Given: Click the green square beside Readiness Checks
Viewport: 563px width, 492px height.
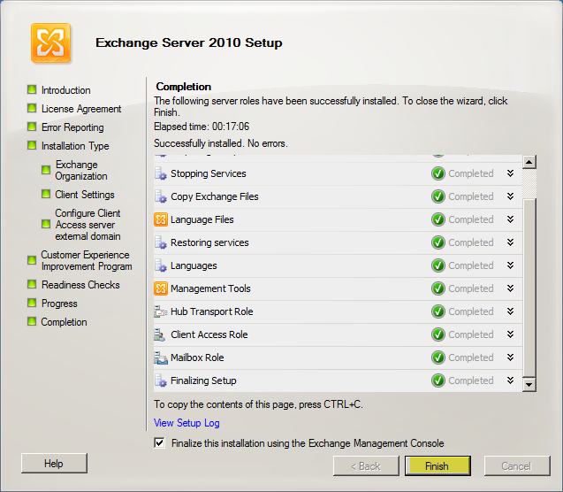Looking at the screenshot, I should (32, 284).
